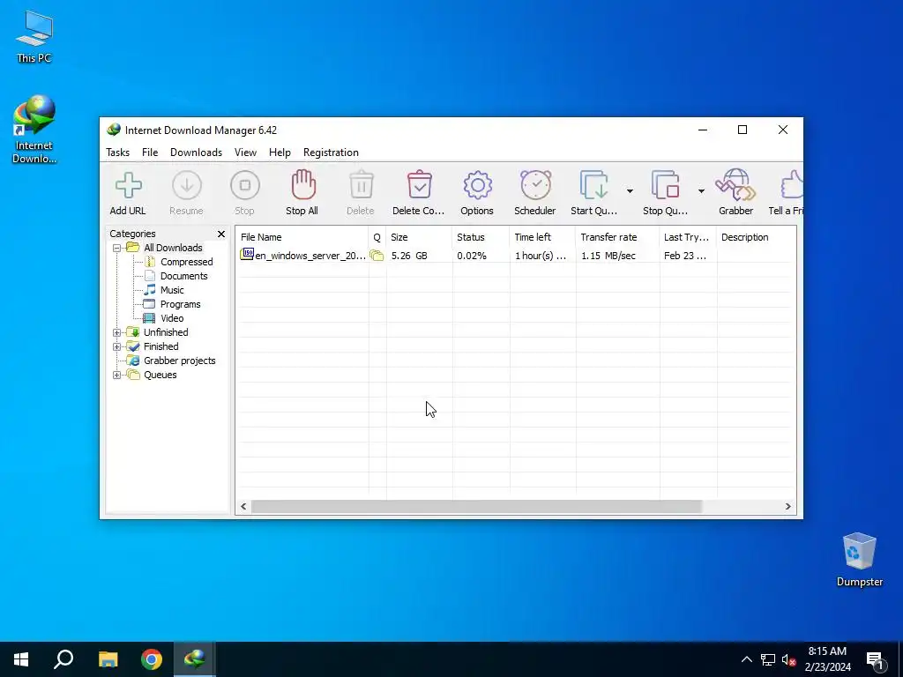Image resolution: width=903 pixels, height=677 pixels.
Task: Sort by the Time left column header
Action: [542, 237]
